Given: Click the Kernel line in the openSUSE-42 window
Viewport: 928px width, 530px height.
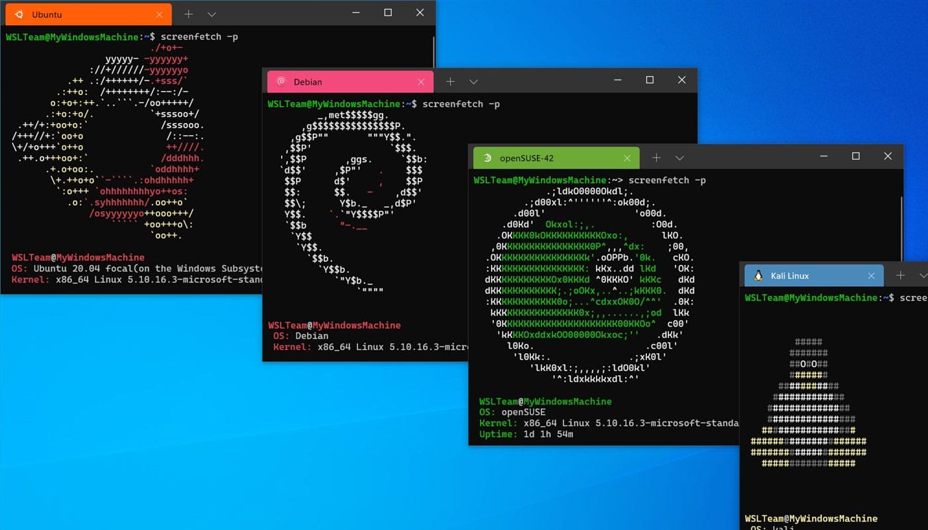Looking at the screenshot, I should click(609, 423).
